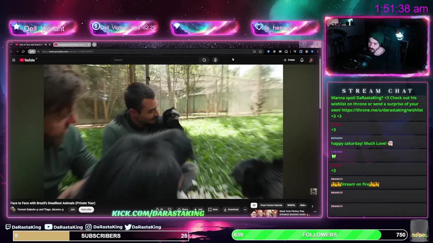
Task: Save the video to a playlist
Action: 213,210
